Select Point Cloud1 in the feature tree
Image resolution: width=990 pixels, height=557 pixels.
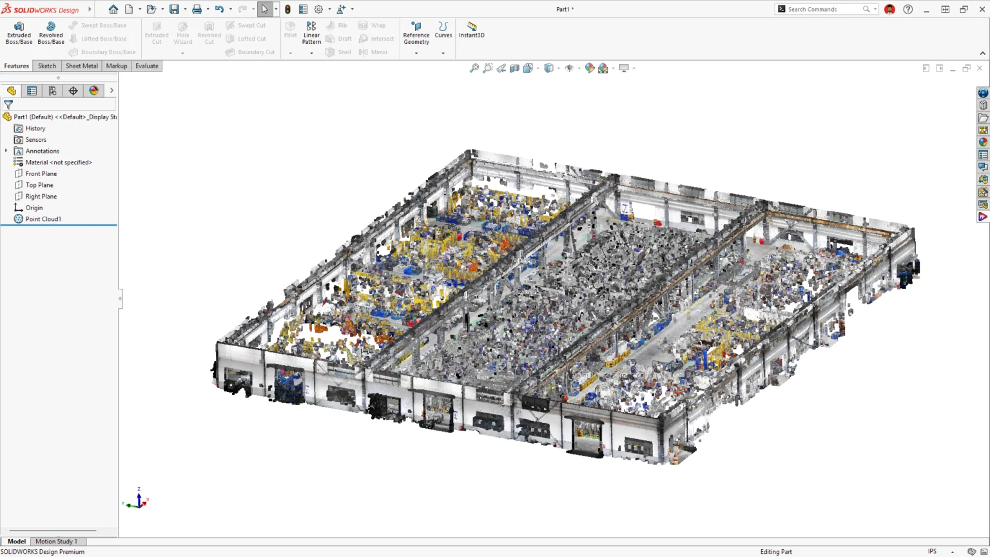pos(43,219)
